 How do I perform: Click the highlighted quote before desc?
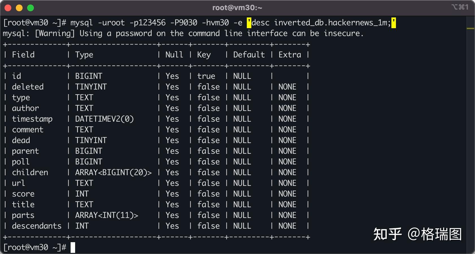coord(249,23)
